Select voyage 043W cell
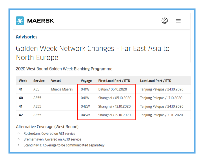 tap(85, 115)
